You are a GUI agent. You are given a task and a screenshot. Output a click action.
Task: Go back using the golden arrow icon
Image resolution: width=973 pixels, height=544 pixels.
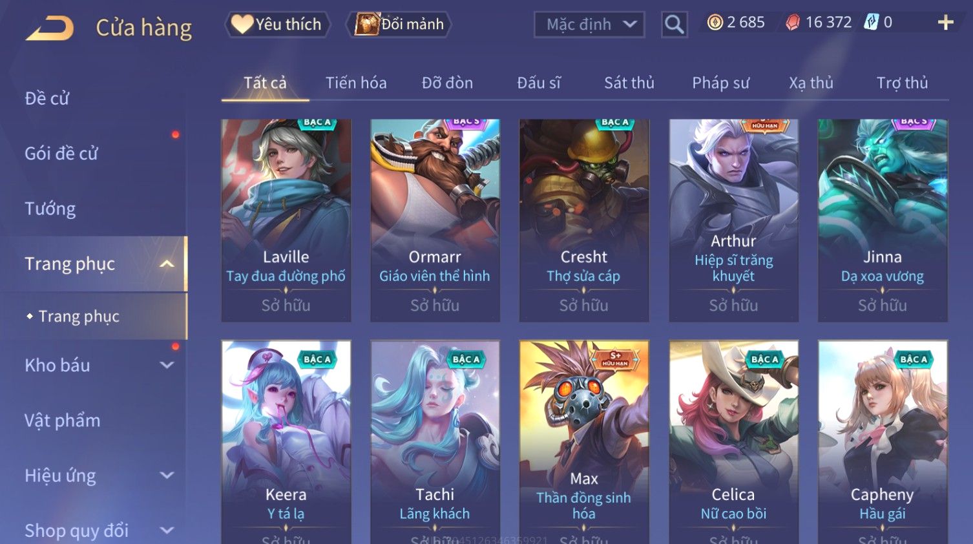click(50, 28)
